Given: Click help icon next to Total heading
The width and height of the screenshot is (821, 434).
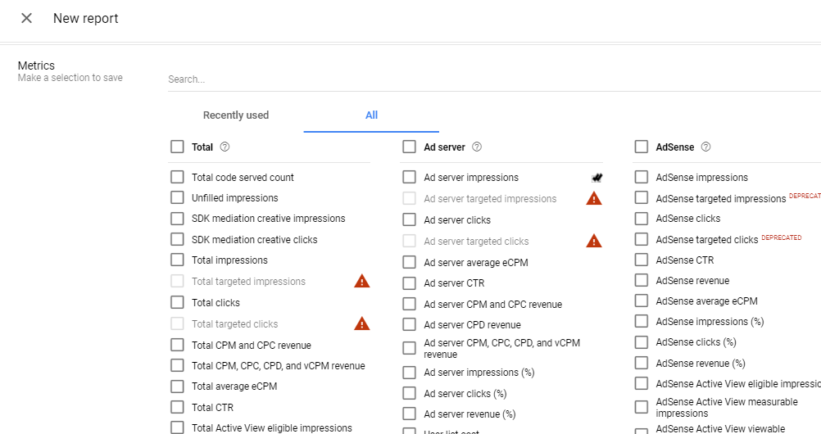Looking at the screenshot, I should [225, 147].
